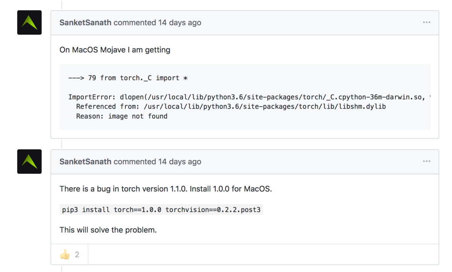Click the thumbs up reaction with 2 votes
The image size is (452, 272).
point(70,255)
